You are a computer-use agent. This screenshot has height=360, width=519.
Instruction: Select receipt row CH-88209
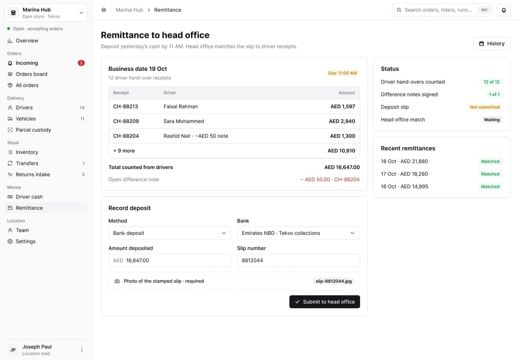[234, 121]
